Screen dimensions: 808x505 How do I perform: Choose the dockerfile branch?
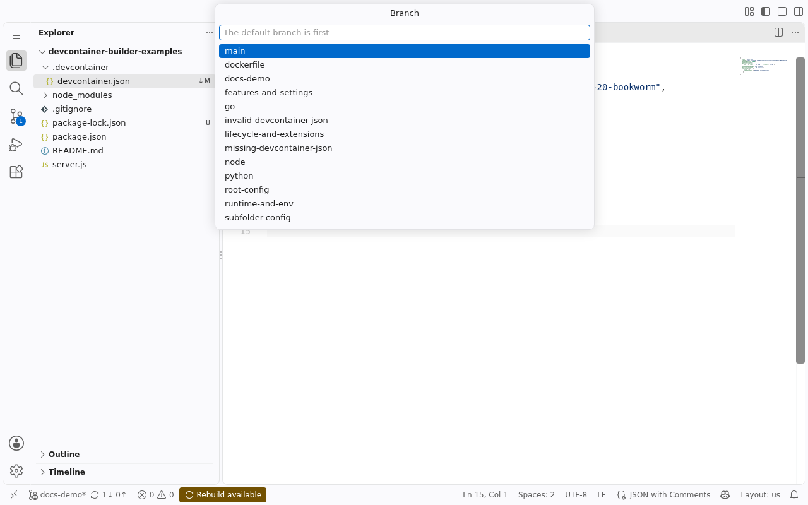pyautogui.click(x=405, y=65)
